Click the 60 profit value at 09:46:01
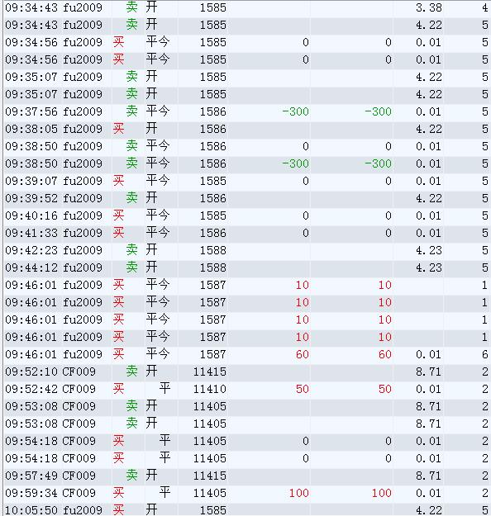491x516 pixels. point(303,354)
